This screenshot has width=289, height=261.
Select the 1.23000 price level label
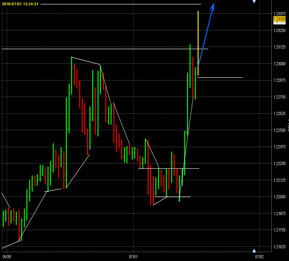click(279, 64)
